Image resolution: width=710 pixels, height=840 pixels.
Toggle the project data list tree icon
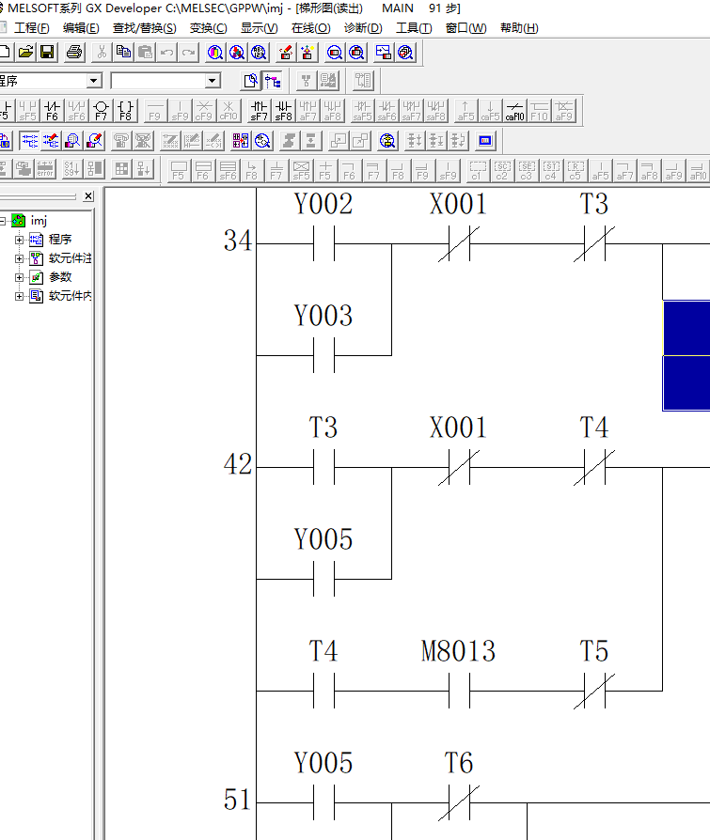pyautogui.click(x=273, y=81)
